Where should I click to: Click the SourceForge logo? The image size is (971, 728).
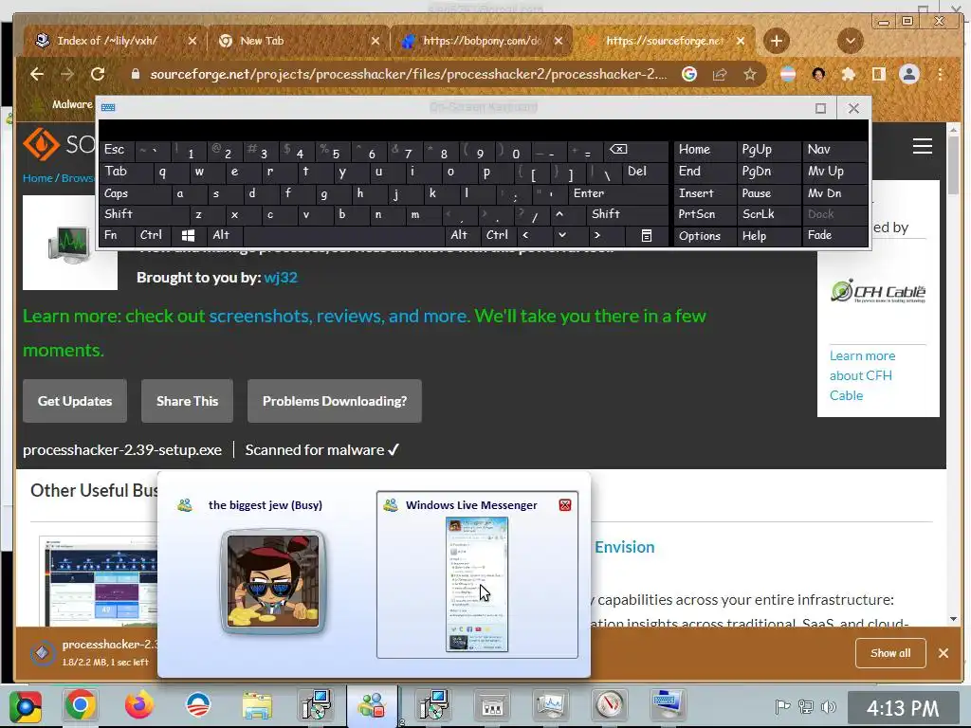(x=59, y=144)
